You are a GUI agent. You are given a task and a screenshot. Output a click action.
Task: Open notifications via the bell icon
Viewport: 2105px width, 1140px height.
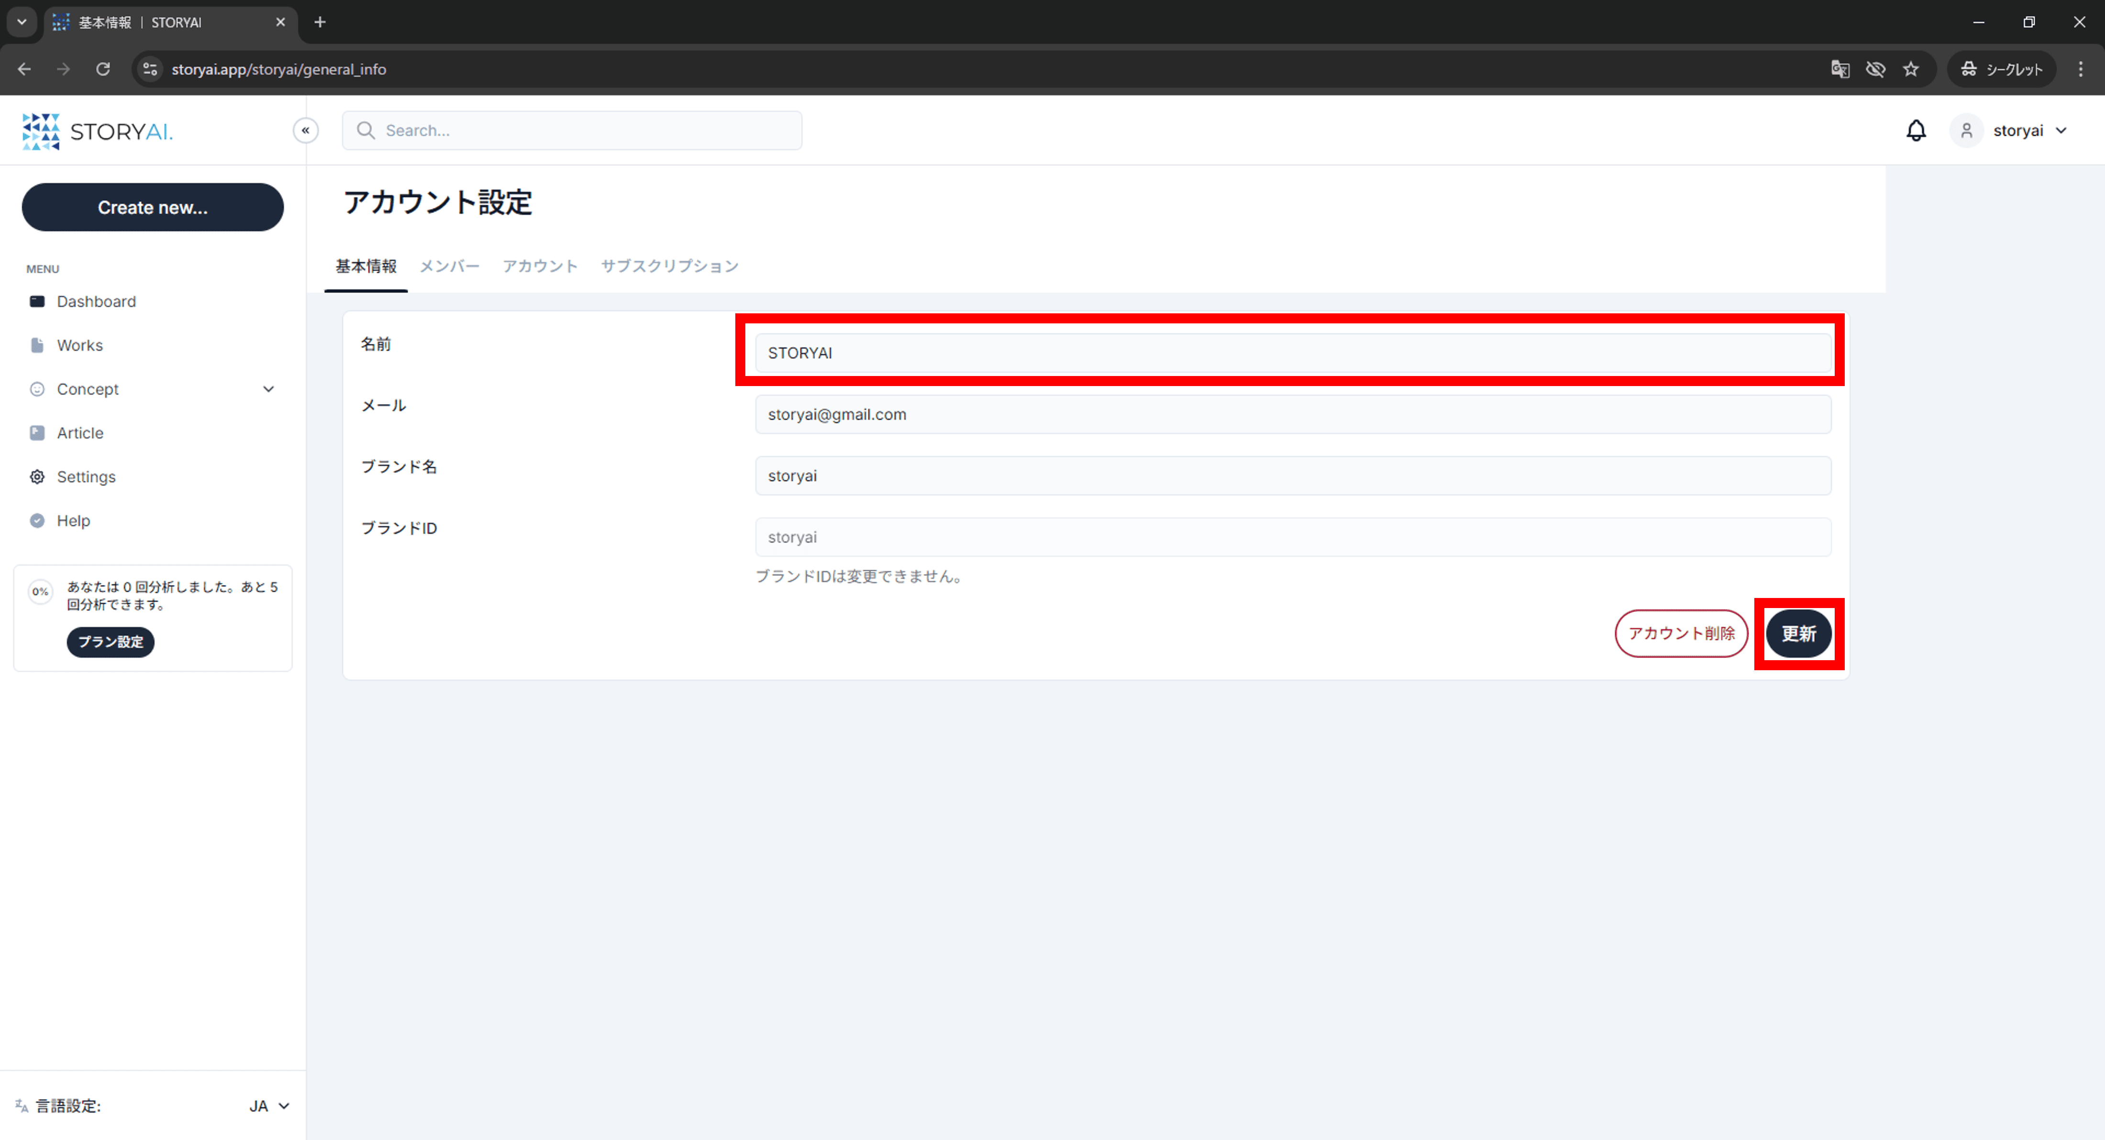pos(1916,131)
